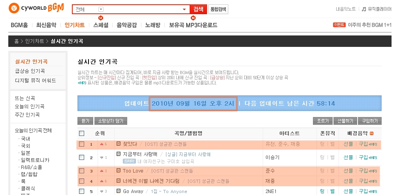The width and height of the screenshot is (403, 195).
Task: Open 오늘의 인기곡 in sidebar
Action: 30,106
